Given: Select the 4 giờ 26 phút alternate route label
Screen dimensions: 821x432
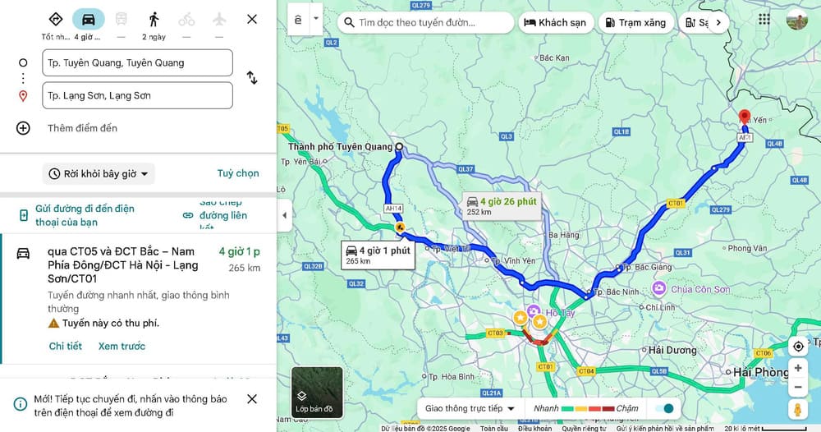Looking at the screenshot, I should [x=502, y=206].
